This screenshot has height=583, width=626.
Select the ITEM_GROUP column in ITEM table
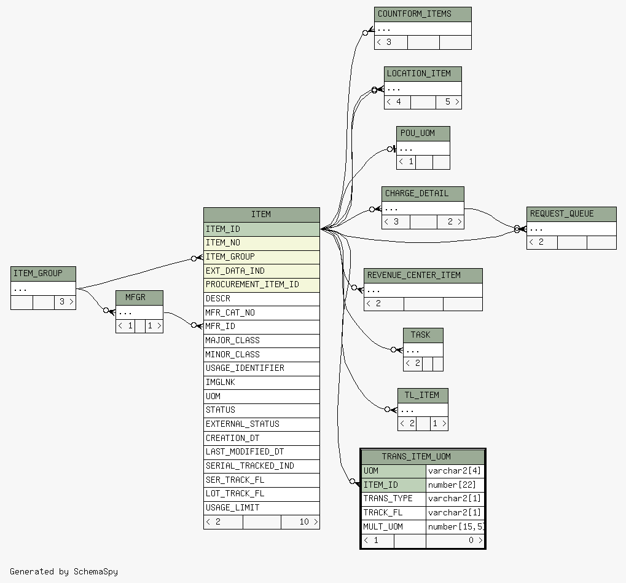262,257
